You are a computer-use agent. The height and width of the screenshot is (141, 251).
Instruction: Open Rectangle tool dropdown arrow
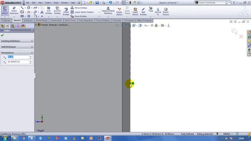click(25, 12)
